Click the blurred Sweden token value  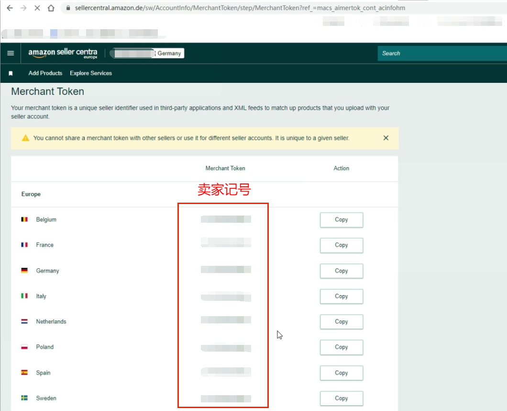pos(226,399)
